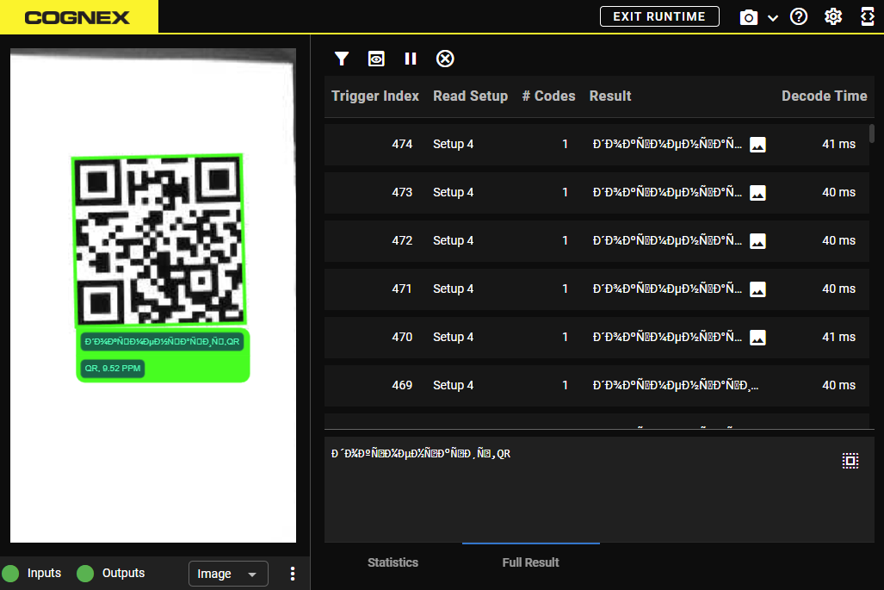Image resolution: width=884 pixels, height=590 pixels.
Task: View image for trigger 472 result
Action: [757, 241]
